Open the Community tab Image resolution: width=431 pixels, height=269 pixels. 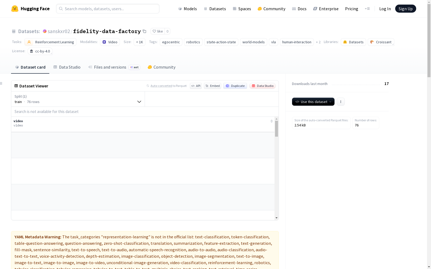(x=162, y=67)
